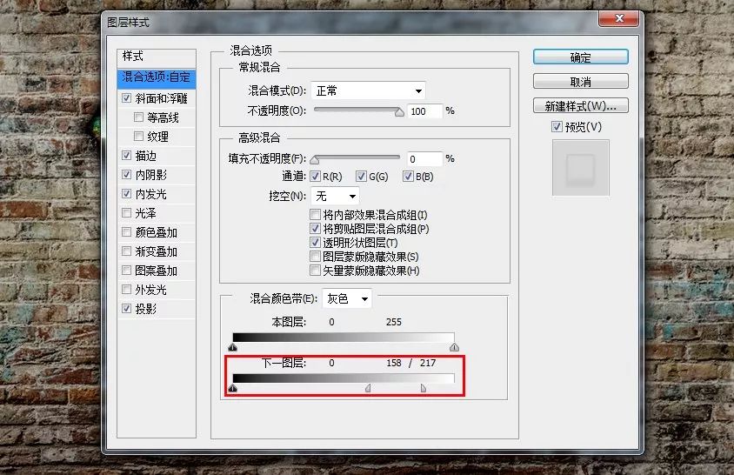Open the 样式 header in the list

157,57
